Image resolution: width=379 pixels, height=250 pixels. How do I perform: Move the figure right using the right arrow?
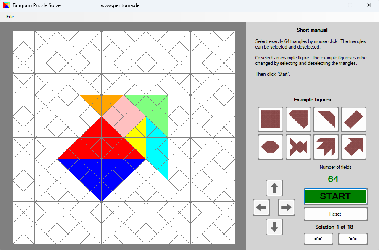click(286, 207)
